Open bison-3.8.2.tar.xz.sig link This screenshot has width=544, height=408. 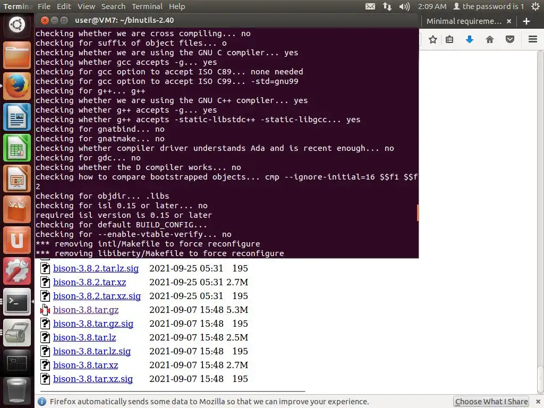tap(97, 296)
